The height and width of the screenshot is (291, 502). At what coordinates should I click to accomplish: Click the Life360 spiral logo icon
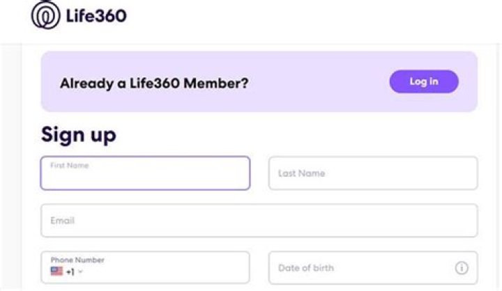45,15
